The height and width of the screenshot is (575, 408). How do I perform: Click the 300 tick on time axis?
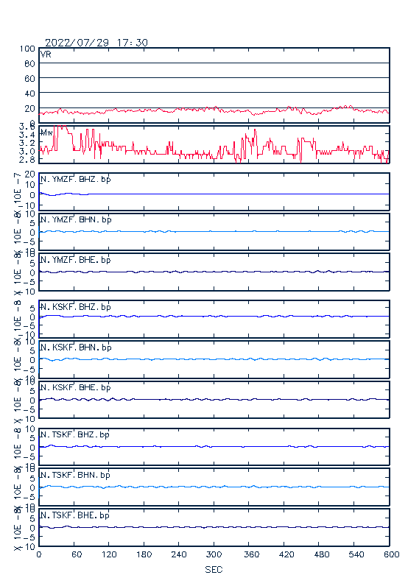tap(214, 554)
